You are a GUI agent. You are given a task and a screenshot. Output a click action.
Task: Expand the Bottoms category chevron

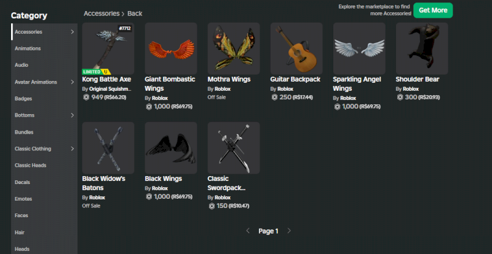tap(73, 115)
